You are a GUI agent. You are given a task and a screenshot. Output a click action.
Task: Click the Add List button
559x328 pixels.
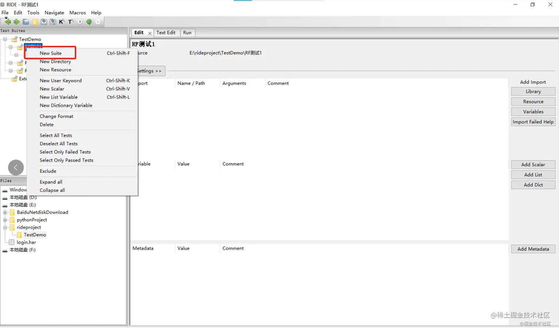point(533,175)
